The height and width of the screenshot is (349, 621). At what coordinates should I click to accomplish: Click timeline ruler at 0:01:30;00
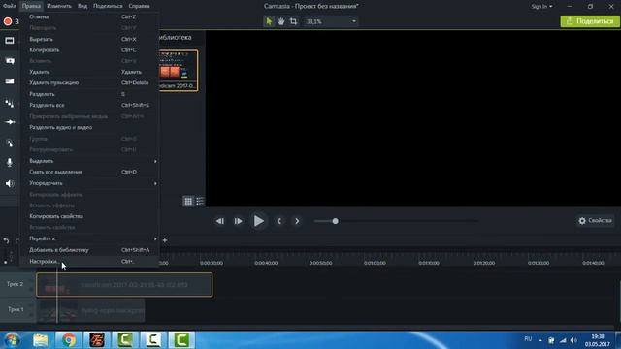(x=539, y=263)
